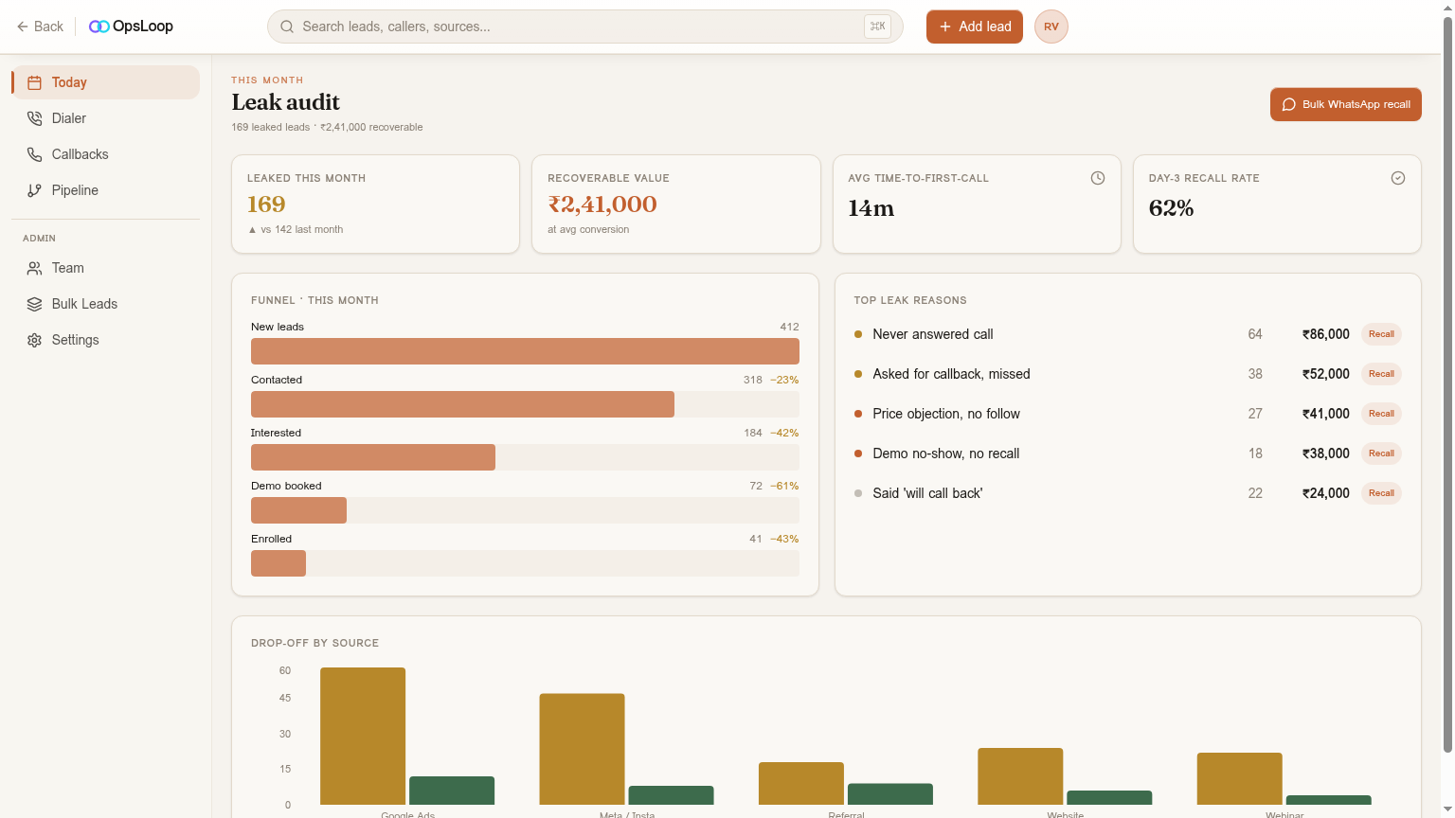The height and width of the screenshot is (818, 1455).
Task: Click the Back arrow icon
Action: pos(23,27)
